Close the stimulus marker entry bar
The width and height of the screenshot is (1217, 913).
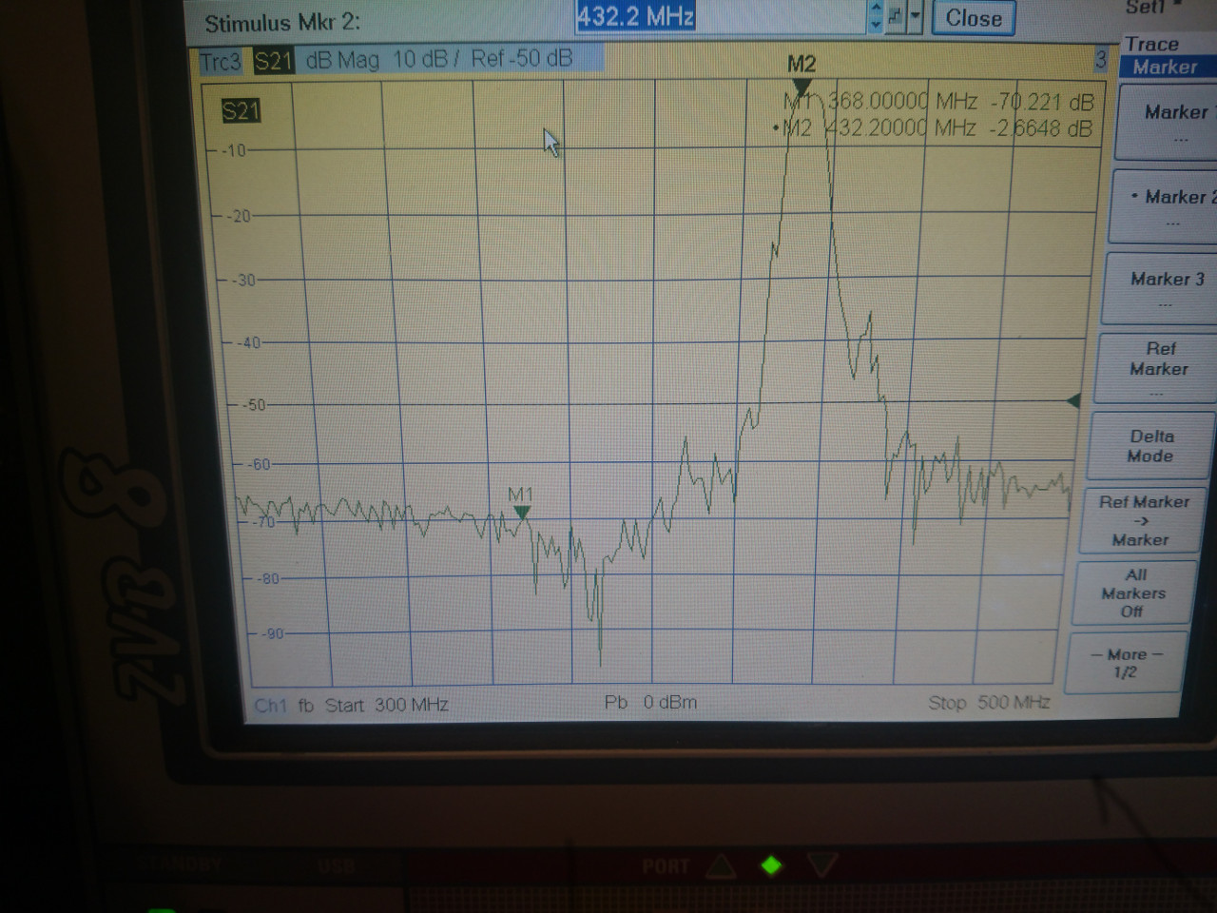(x=973, y=18)
